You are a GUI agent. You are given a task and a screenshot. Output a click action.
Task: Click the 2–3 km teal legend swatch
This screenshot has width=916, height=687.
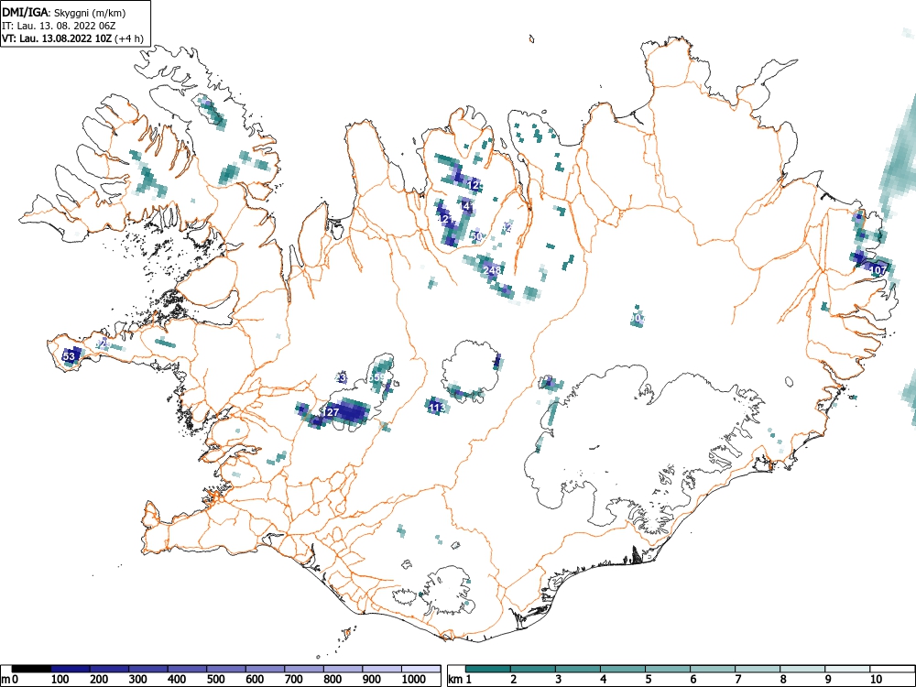[533, 669]
